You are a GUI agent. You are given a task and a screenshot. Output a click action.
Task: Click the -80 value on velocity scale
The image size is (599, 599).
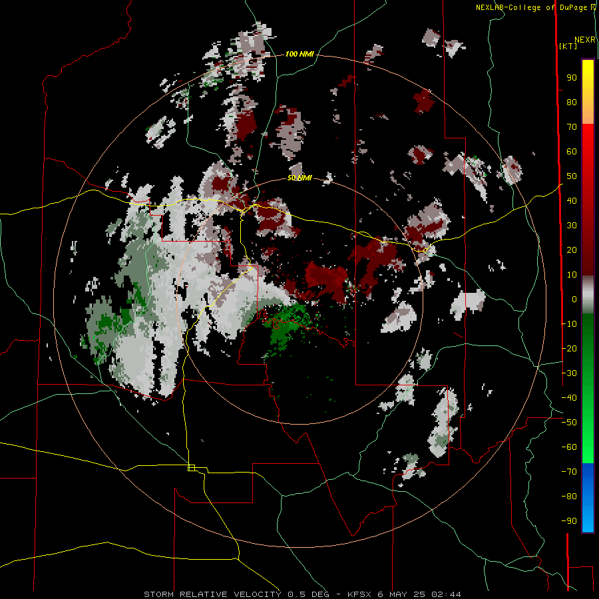point(569,497)
